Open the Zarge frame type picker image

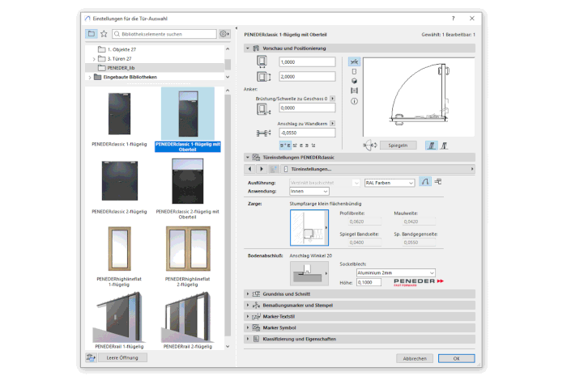[x=309, y=228]
